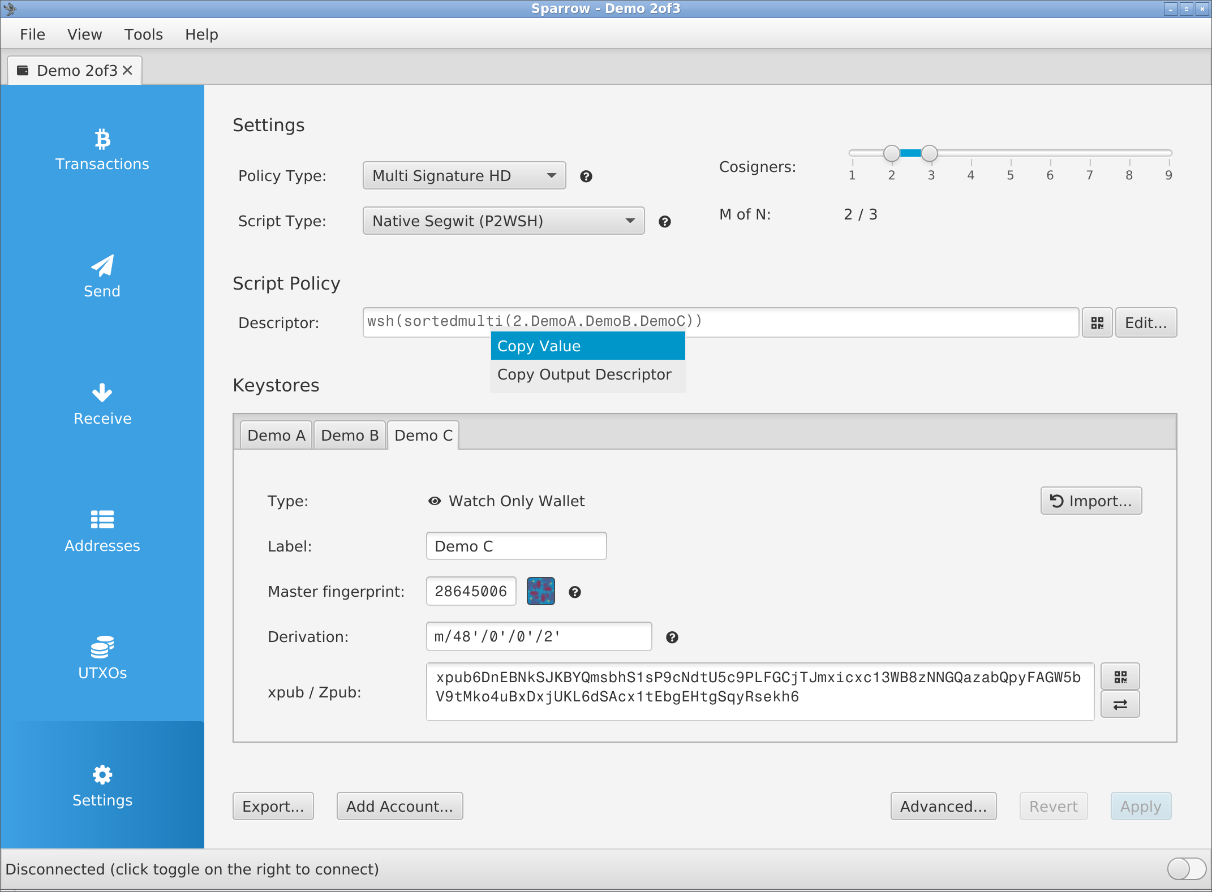Viewport: 1212px width, 892px height.
Task: Show xpub QR code button
Action: tap(1120, 676)
